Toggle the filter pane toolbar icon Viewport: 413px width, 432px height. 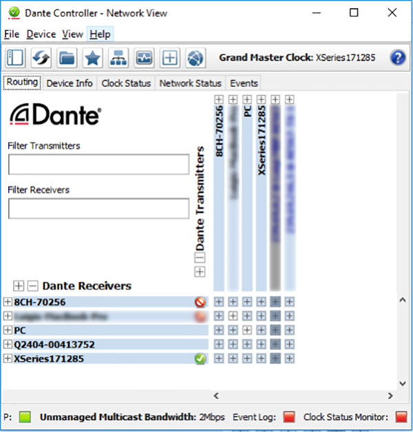(15, 58)
